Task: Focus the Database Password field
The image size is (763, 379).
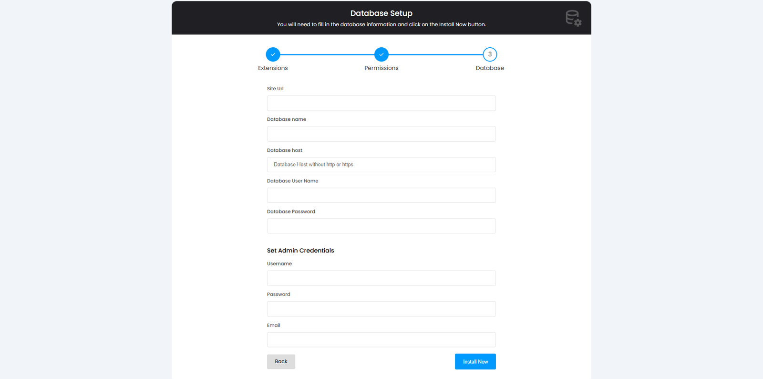Action: pyautogui.click(x=381, y=226)
